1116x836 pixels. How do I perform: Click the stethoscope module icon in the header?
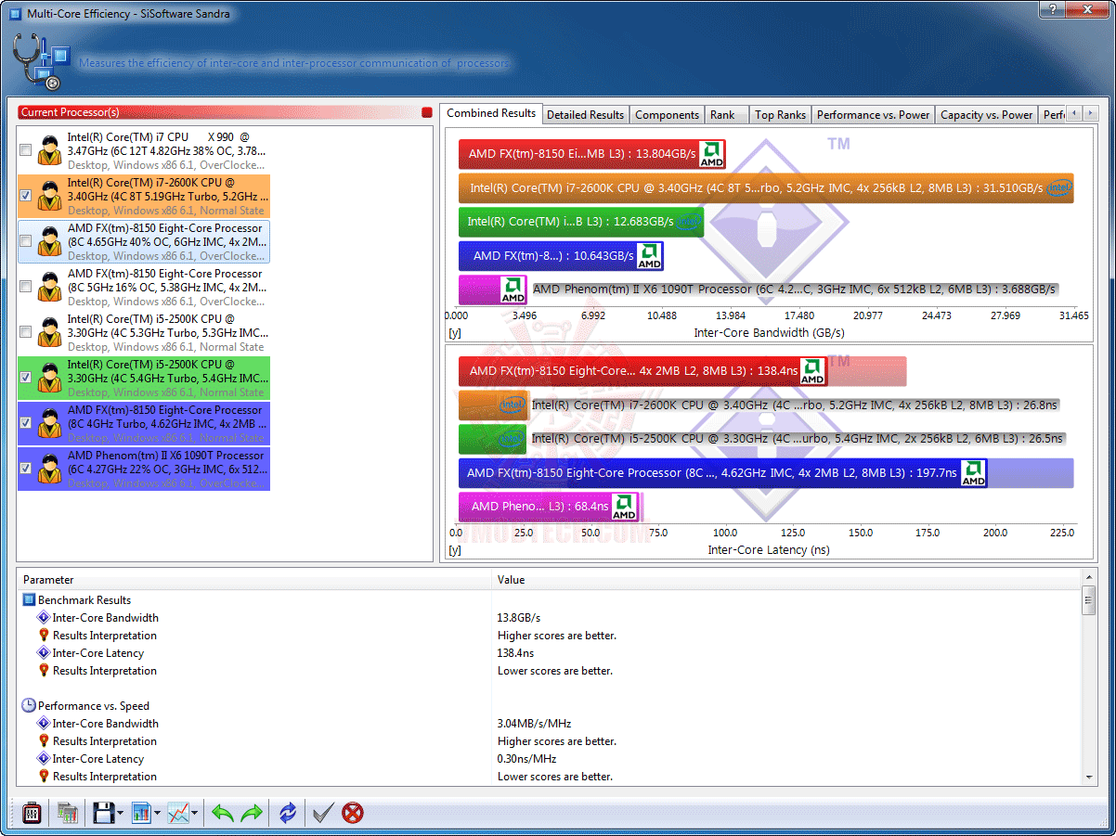click(x=41, y=62)
